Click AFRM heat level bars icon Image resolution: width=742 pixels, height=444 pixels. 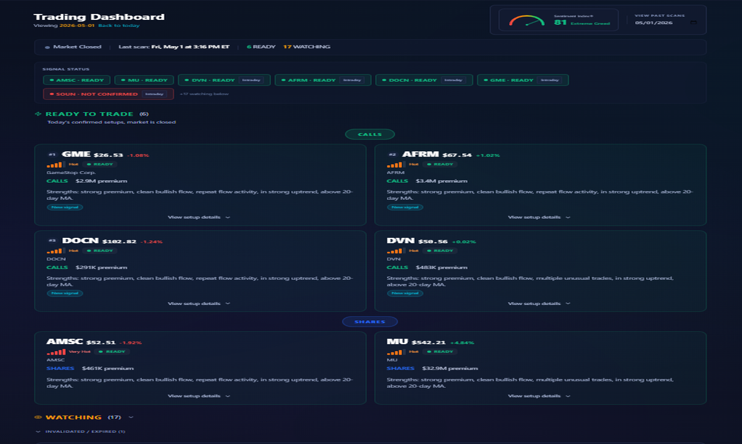click(x=397, y=164)
